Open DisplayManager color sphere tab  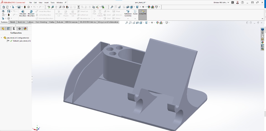[x=25, y=28]
